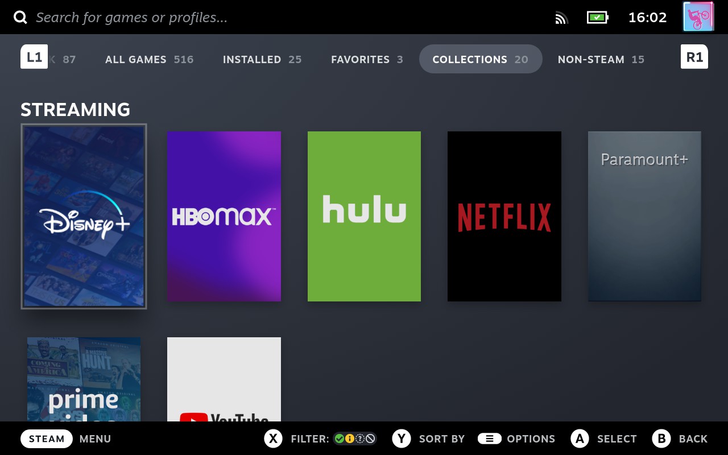This screenshot has height=455, width=728.
Task: Switch to Installed tab
Action: tap(262, 59)
